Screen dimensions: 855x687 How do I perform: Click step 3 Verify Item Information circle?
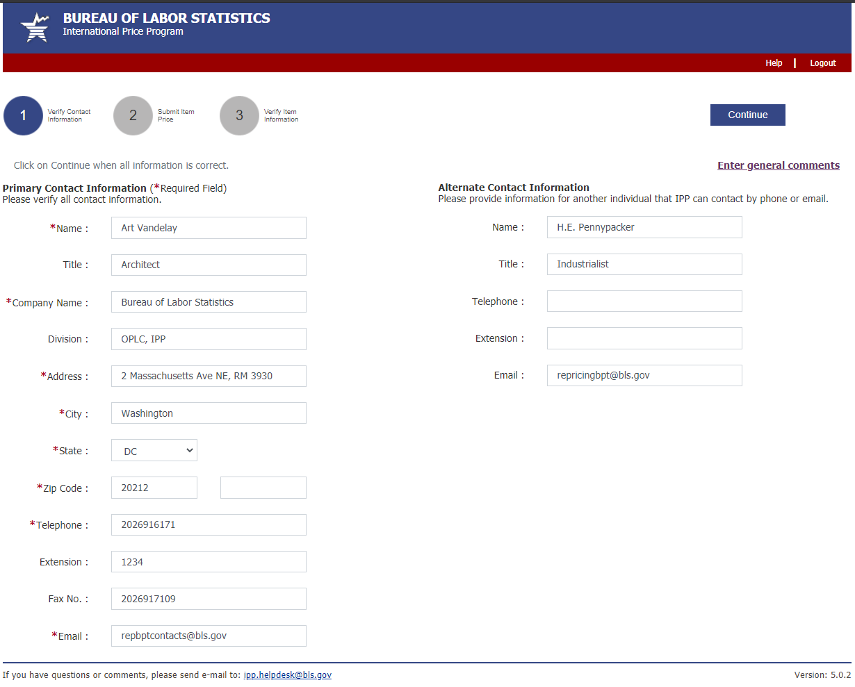point(239,115)
